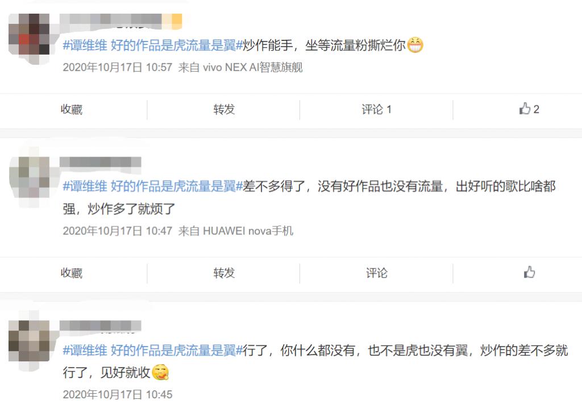Viewport: 582px width, 404px height.
Task: Open 评论 1 on the first post
Action: [x=376, y=109]
